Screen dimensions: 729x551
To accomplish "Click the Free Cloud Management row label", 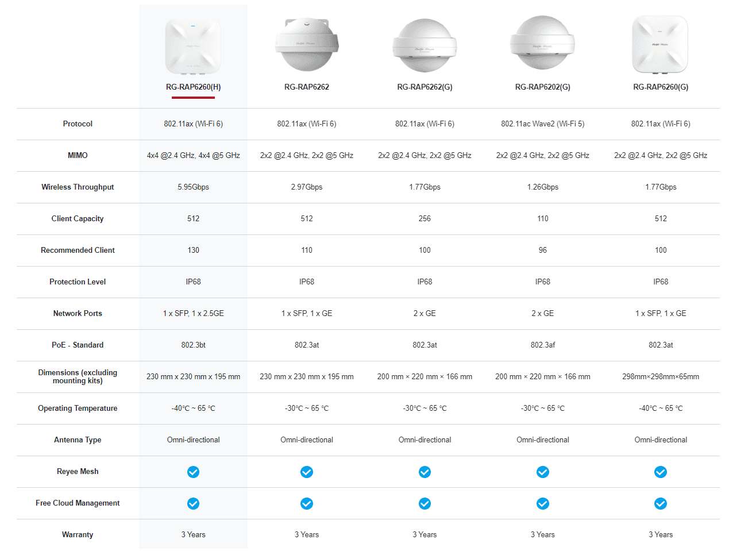I will (78, 503).
